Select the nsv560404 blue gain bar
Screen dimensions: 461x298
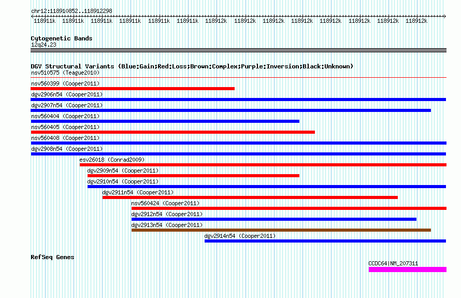click(x=165, y=121)
